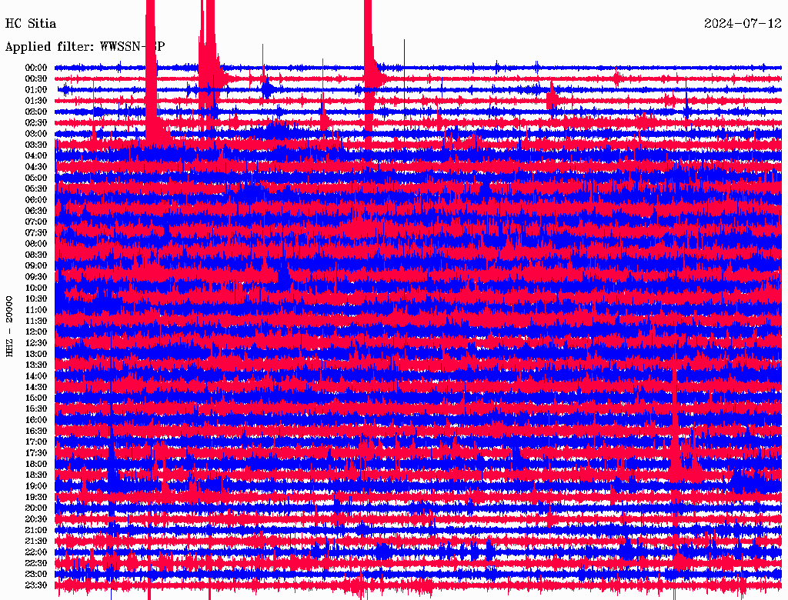The height and width of the screenshot is (600, 788).
Task: Select the 04:30 time row label
Action: (x=36, y=166)
